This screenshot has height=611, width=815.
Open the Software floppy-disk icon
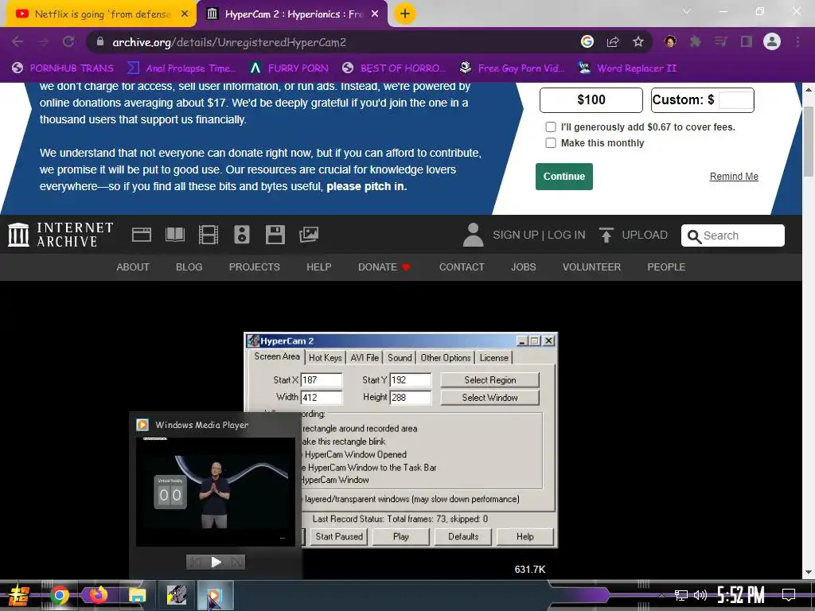coord(275,235)
